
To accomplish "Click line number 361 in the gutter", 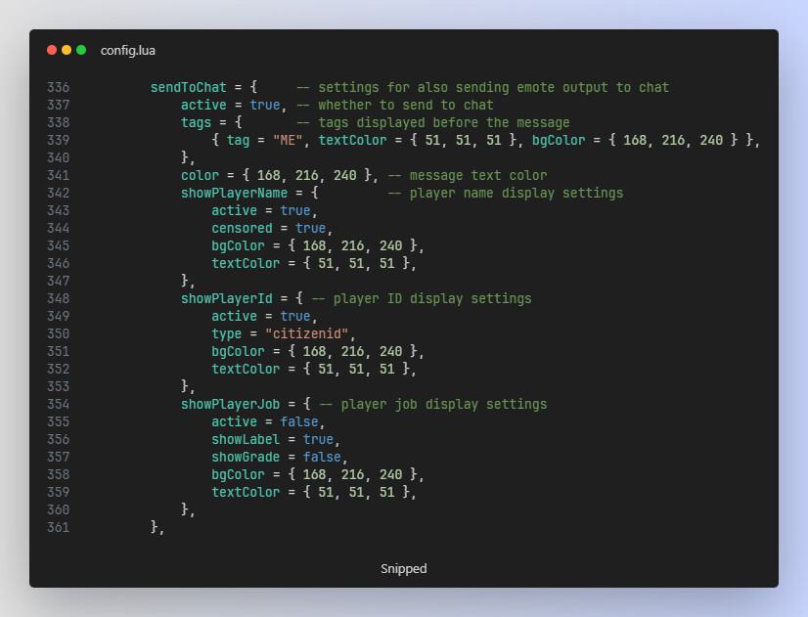I will (x=58, y=527).
